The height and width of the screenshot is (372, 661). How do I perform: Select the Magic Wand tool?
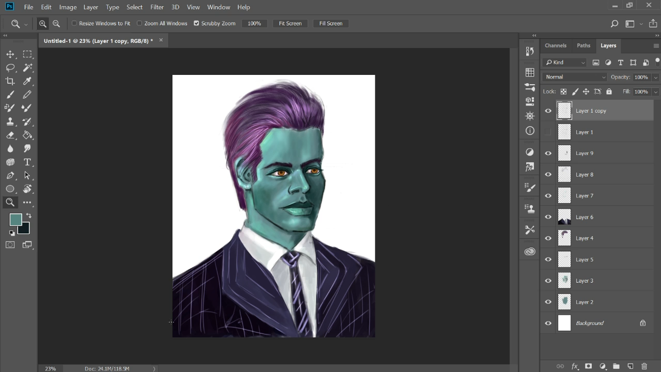click(27, 68)
